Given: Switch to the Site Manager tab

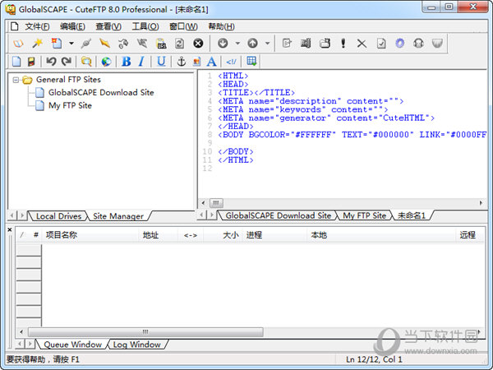Looking at the screenshot, I should point(118,216).
